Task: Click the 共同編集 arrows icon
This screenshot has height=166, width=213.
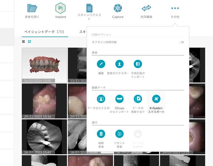Action: pos(146,8)
